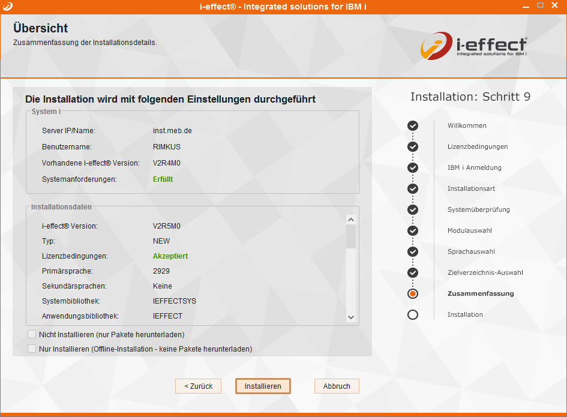Maximize the i-effect installer window
567x417 pixels.
click(x=540, y=5)
